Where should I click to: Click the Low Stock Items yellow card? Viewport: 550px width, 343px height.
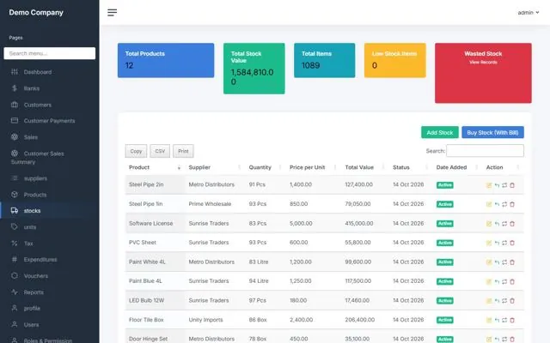coord(395,60)
